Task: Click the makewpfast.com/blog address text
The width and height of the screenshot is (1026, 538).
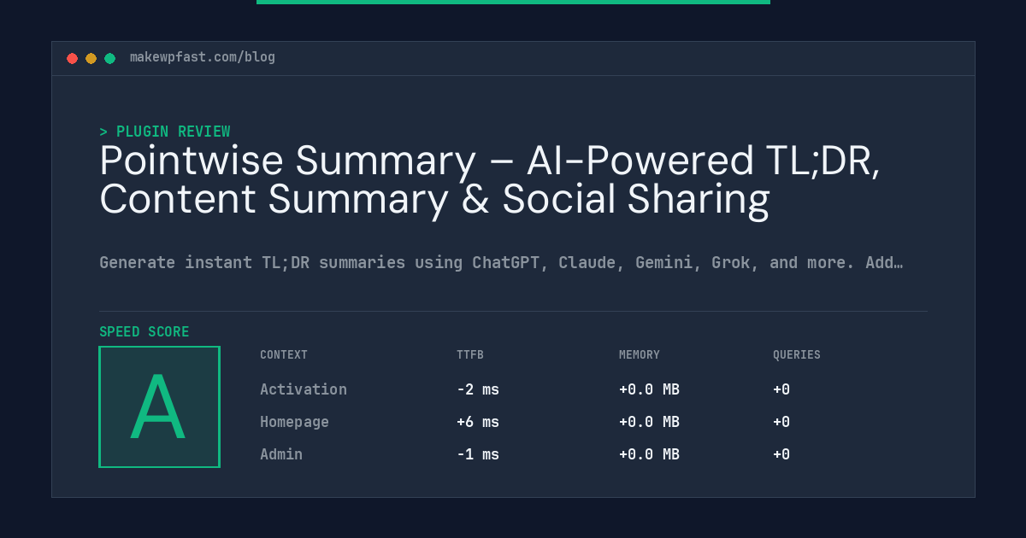Action: point(203,57)
